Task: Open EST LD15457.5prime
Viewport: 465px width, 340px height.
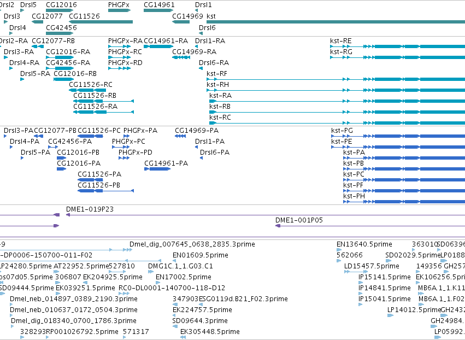Action: click(372, 266)
